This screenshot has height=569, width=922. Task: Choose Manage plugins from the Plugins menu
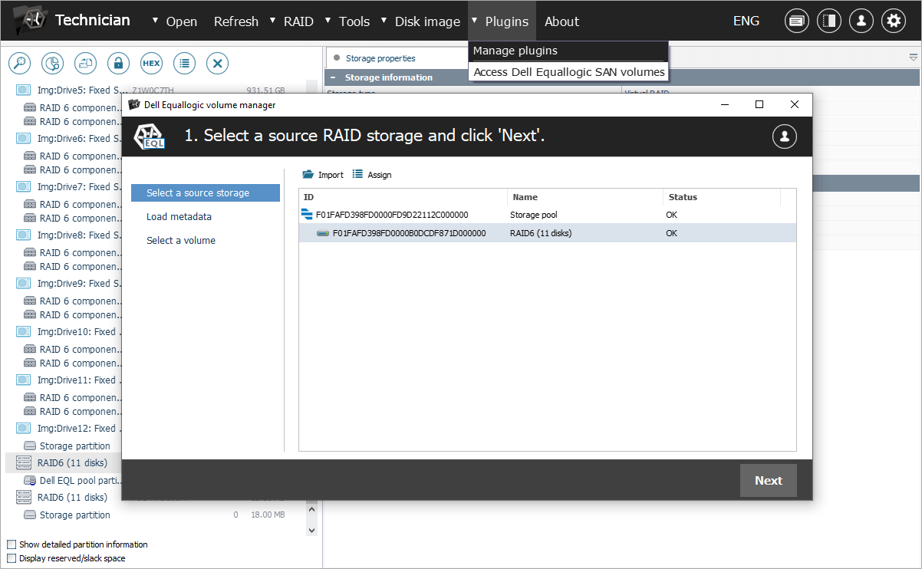(x=568, y=51)
